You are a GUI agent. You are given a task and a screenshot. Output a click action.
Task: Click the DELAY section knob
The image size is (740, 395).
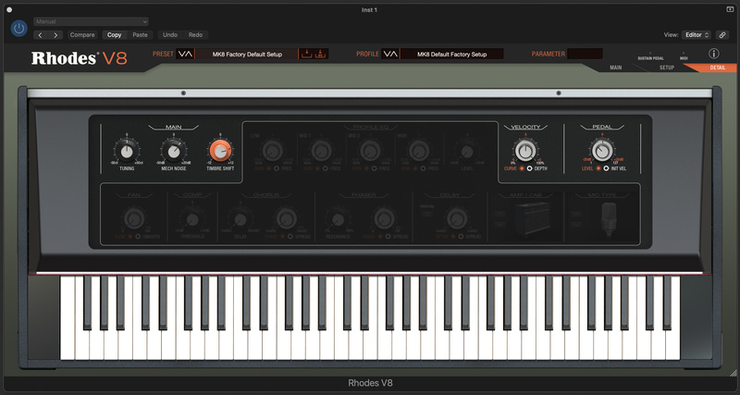pos(457,219)
